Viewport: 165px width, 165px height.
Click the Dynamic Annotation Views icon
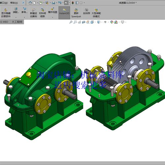[x=88, y=22]
